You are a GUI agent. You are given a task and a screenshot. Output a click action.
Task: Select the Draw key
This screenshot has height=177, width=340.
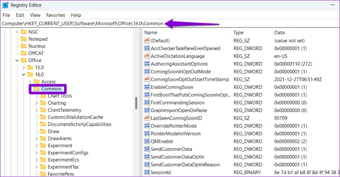click(x=54, y=132)
